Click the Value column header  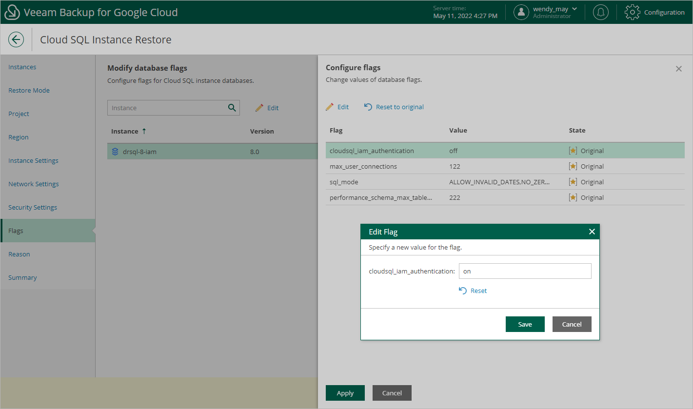[x=458, y=130]
